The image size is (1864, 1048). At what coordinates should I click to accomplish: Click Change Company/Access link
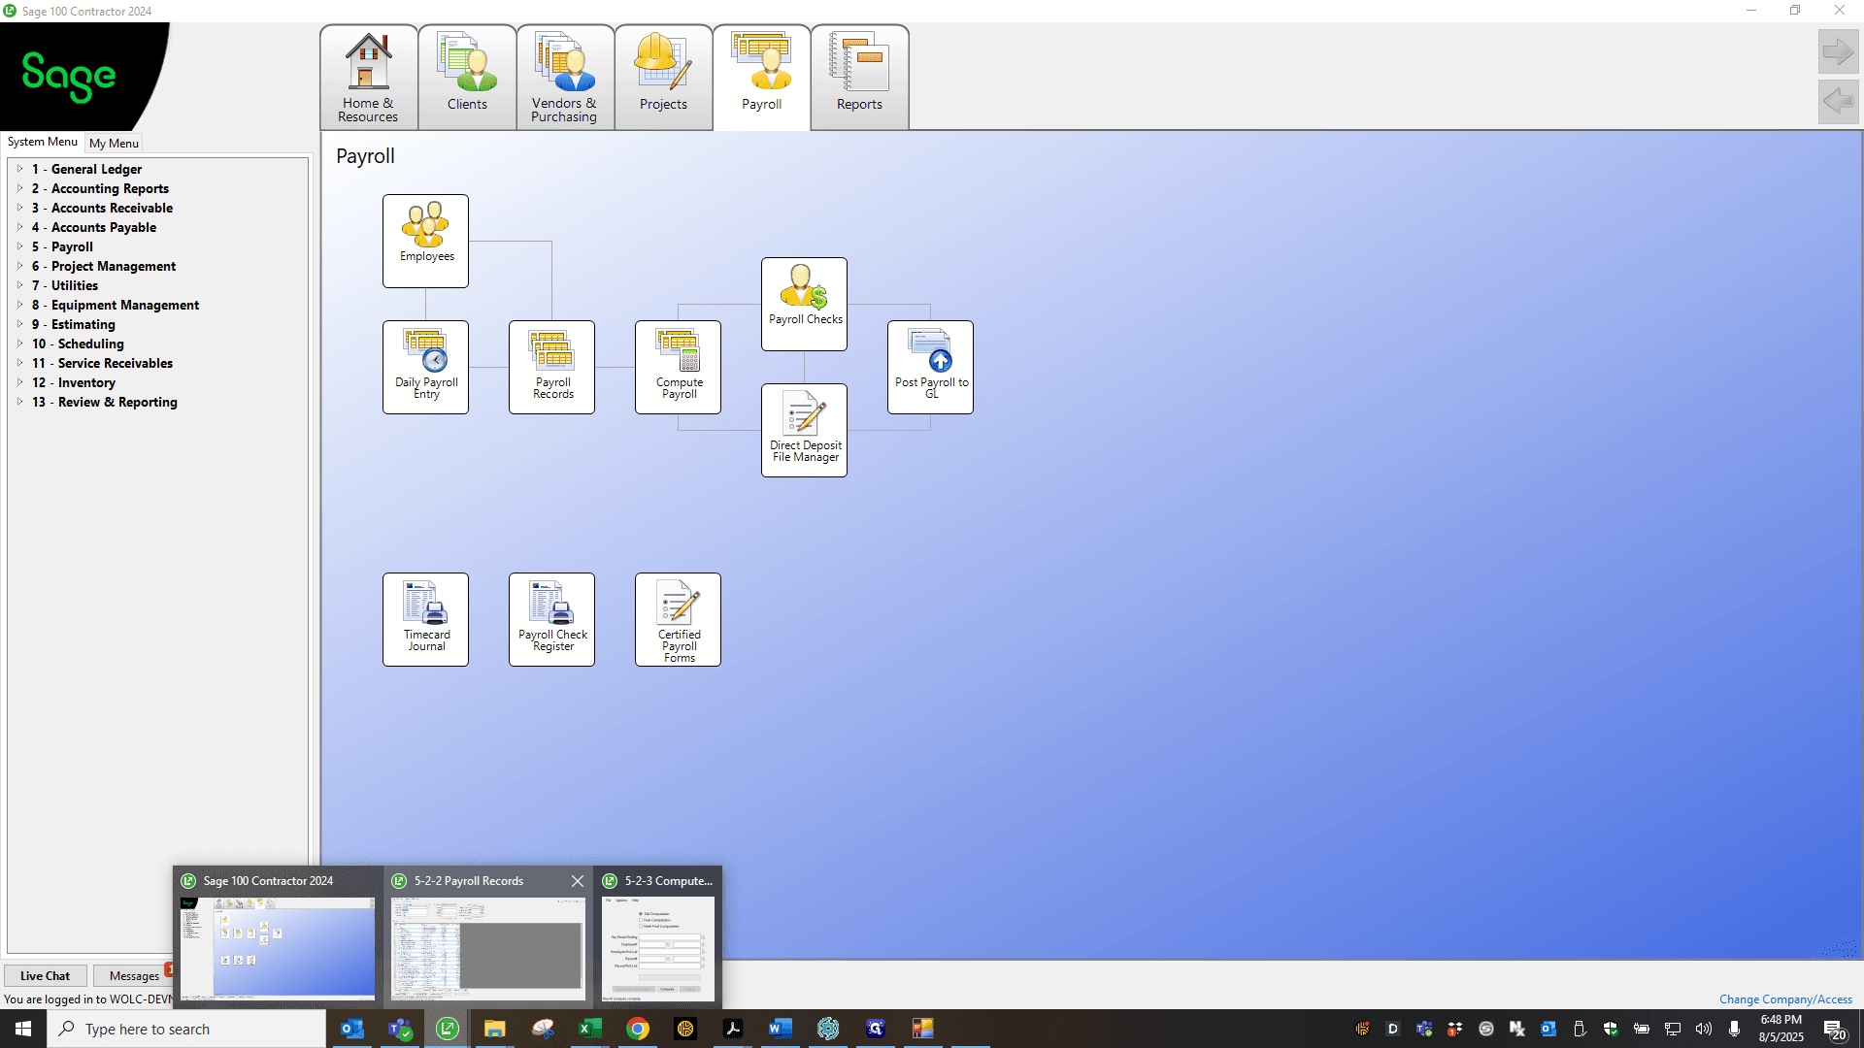click(x=1785, y=999)
